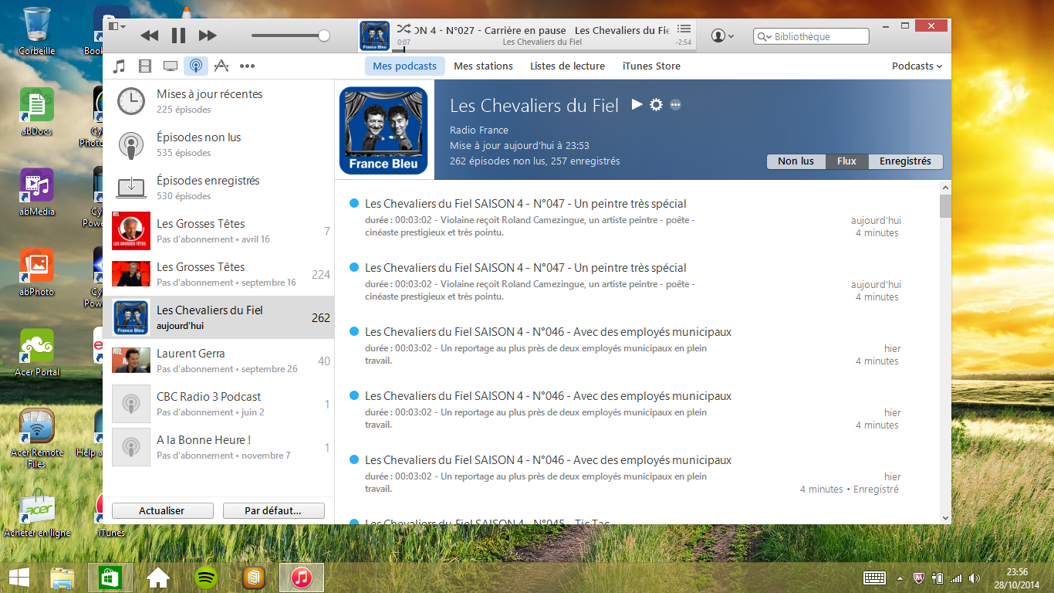Open Spotify from the taskbar
Image resolution: width=1054 pixels, height=593 pixels.
pyautogui.click(x=205, y=577)
